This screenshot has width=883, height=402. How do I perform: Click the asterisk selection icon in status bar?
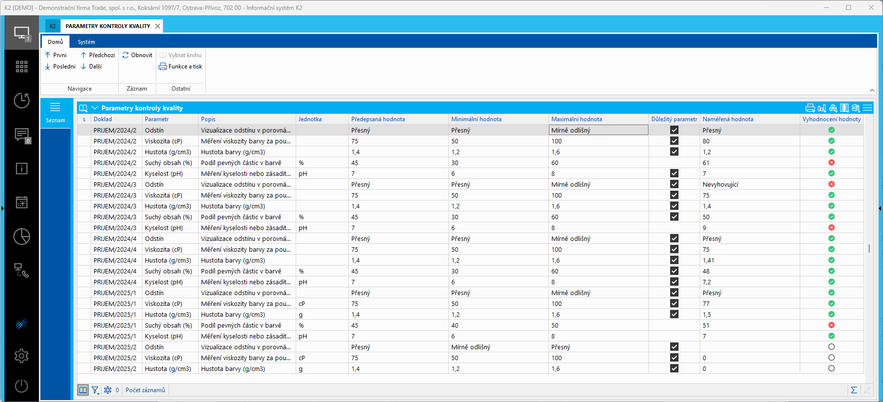[x=107, y=390]
